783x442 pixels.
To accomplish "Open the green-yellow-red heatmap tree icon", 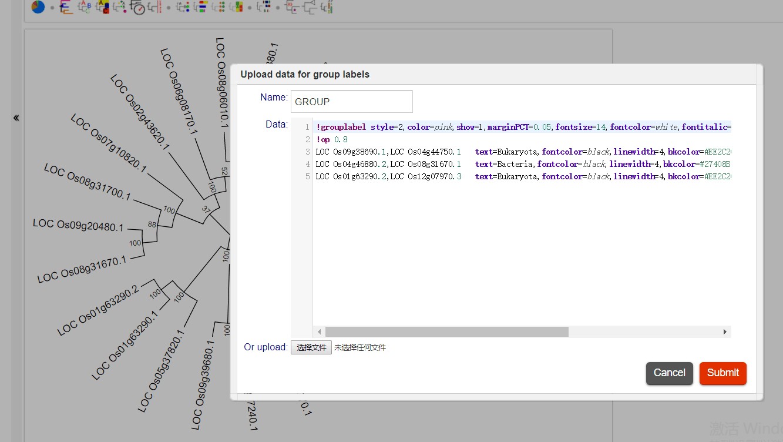I will point(236,7).
